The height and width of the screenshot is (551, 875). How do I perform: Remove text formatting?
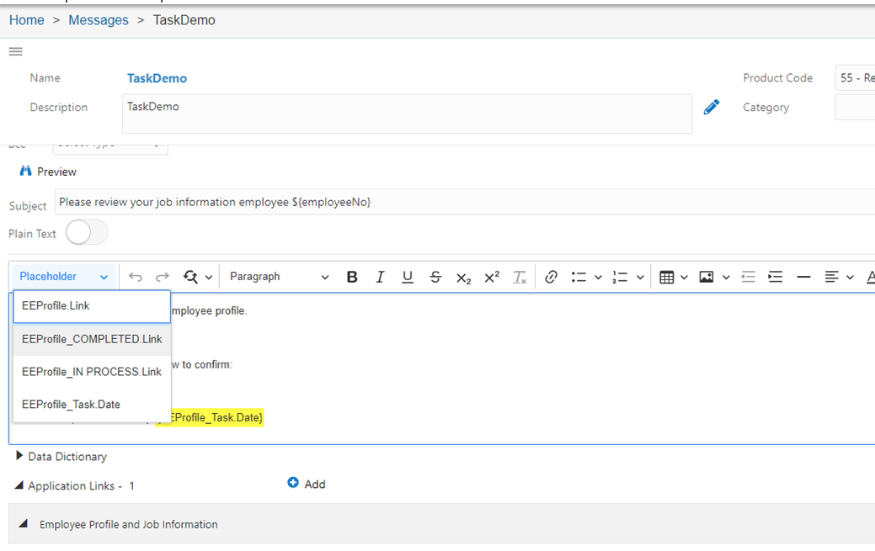[520, 277]
